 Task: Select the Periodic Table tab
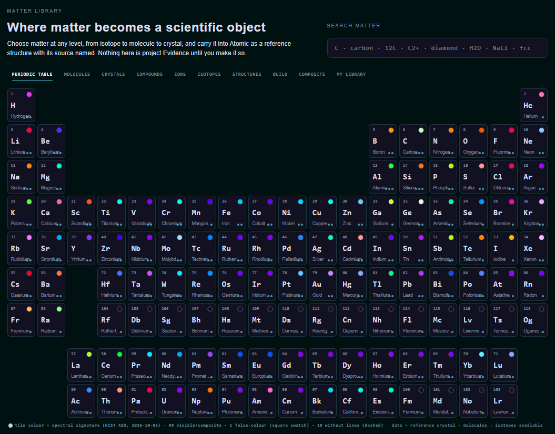pos(32,74)
